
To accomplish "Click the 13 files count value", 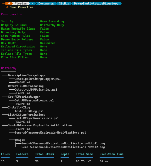I will 3,161.
